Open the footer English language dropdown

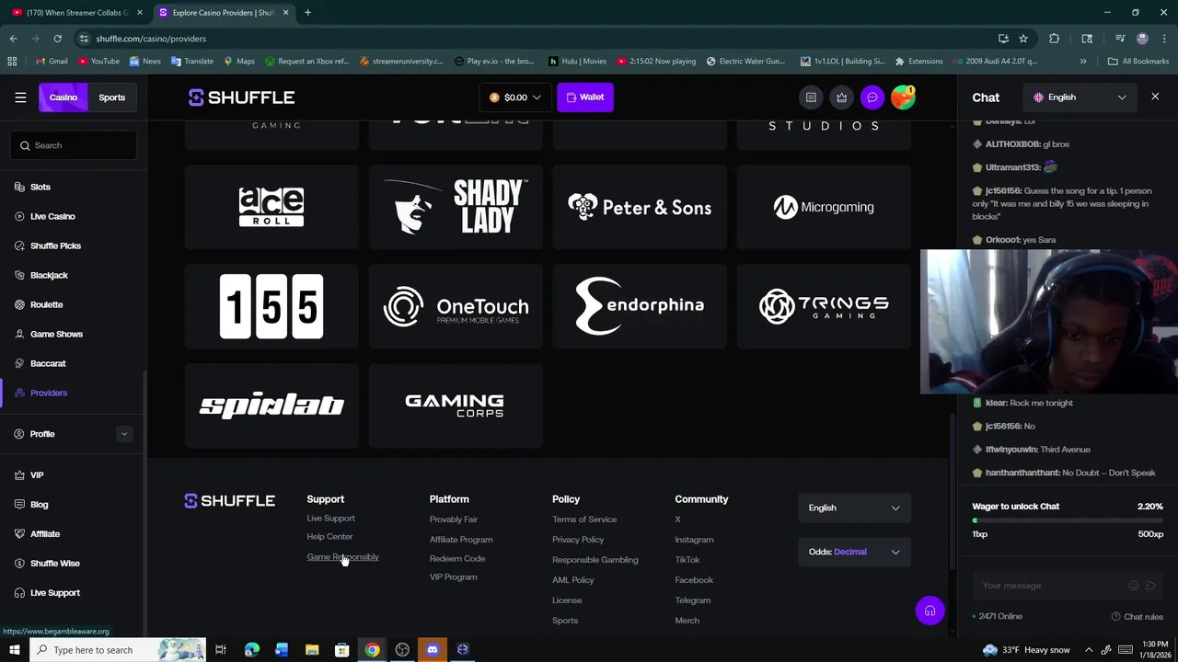coord(854,508)
